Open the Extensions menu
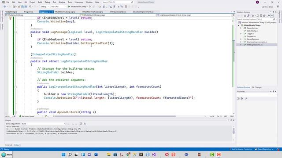The width and height of the screenshot is (282, 158). [79, 2]
